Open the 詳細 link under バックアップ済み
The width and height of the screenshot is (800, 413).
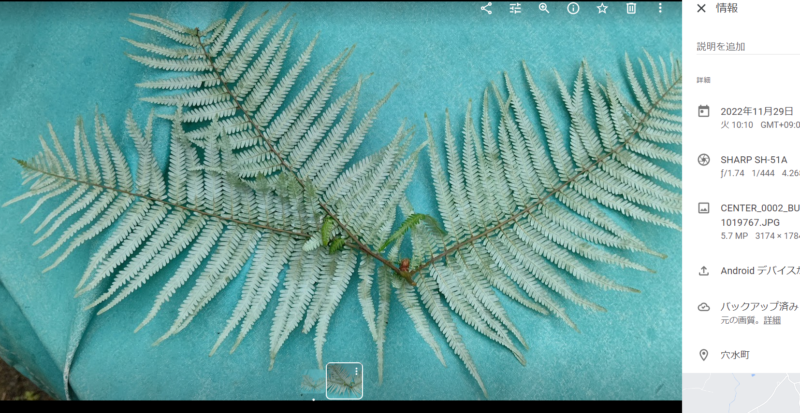point(772,320)
